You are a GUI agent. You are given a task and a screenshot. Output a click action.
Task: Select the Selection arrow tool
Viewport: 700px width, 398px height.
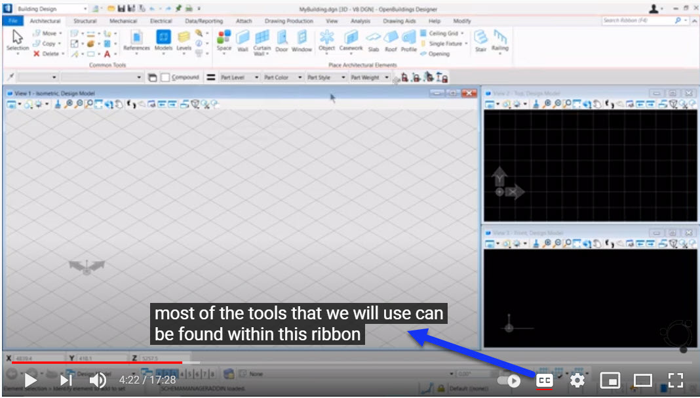[18, 40]
